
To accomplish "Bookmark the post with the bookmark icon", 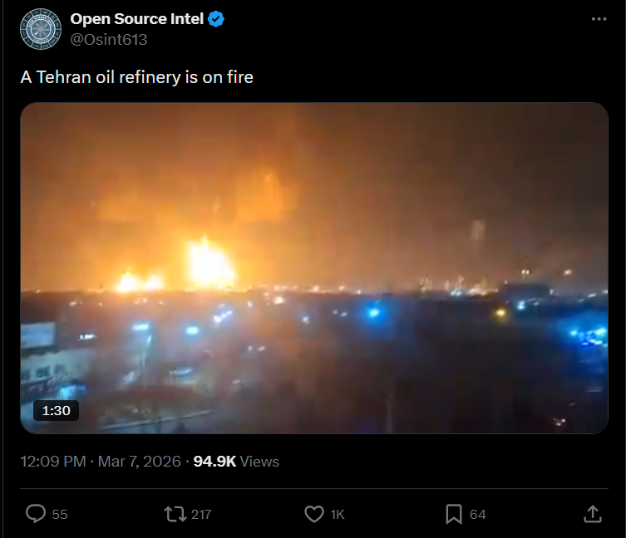I will click(x=454, y=514).
